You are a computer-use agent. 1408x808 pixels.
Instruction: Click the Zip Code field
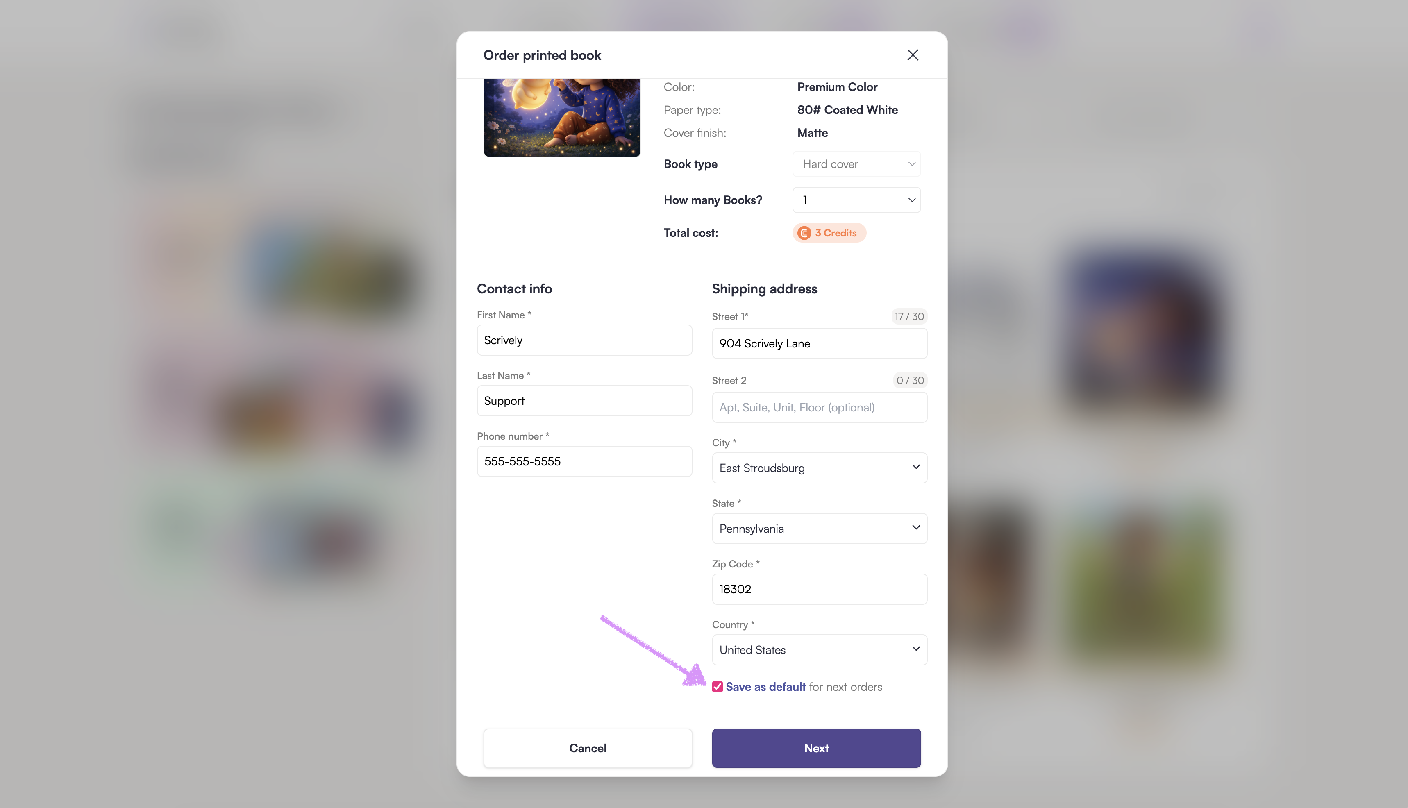coord(819,589)
